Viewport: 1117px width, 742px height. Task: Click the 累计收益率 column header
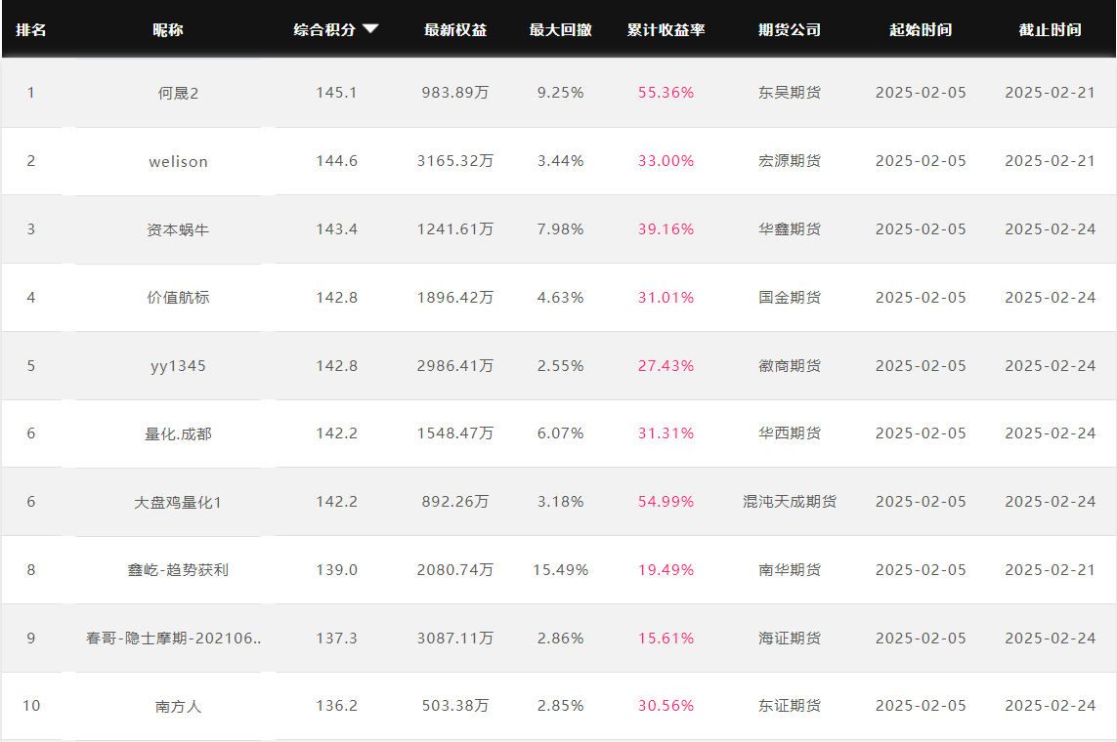tap(666, 30)
